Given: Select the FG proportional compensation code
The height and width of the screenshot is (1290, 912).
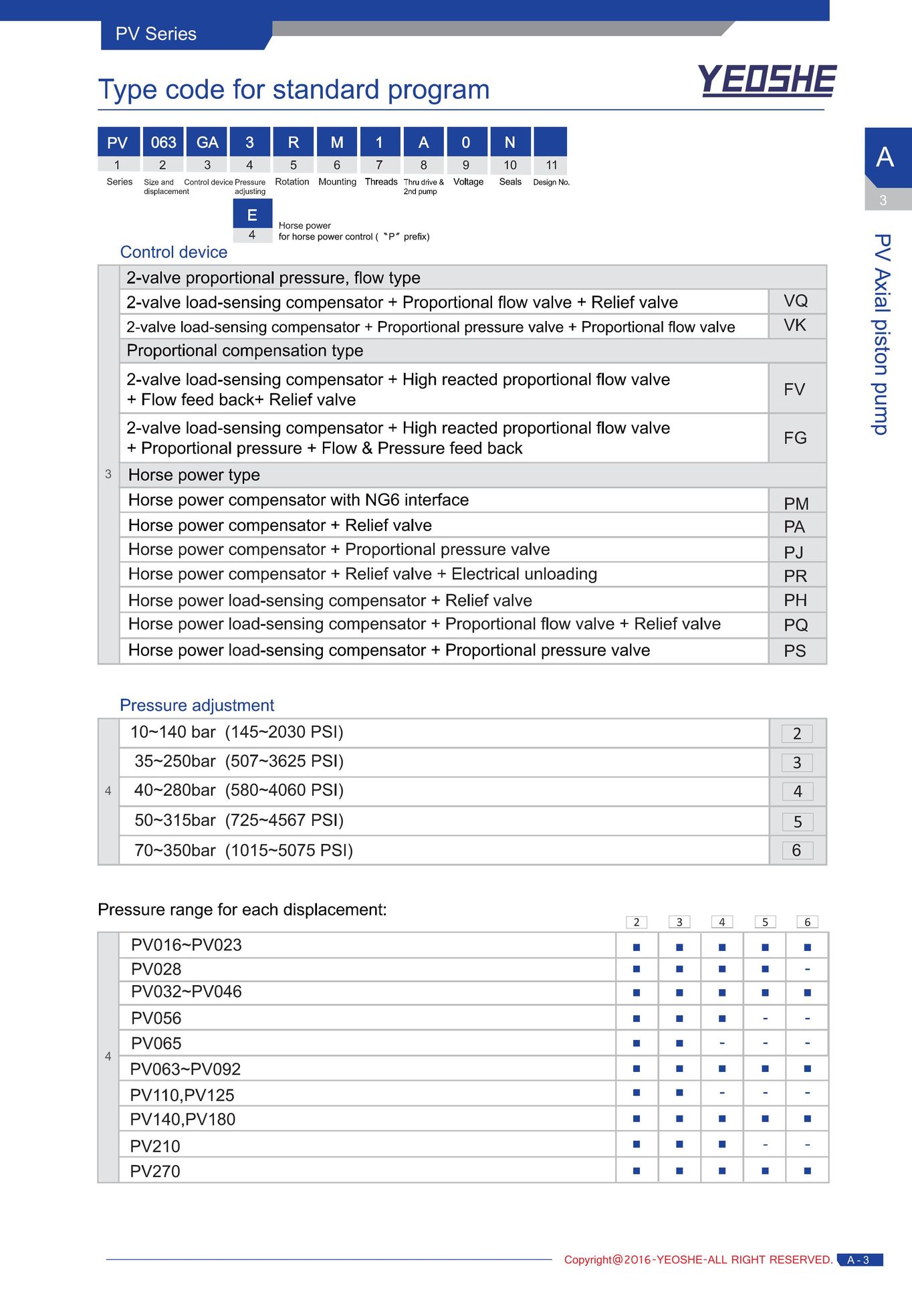Looking at the screenshot, I should 796,438.
